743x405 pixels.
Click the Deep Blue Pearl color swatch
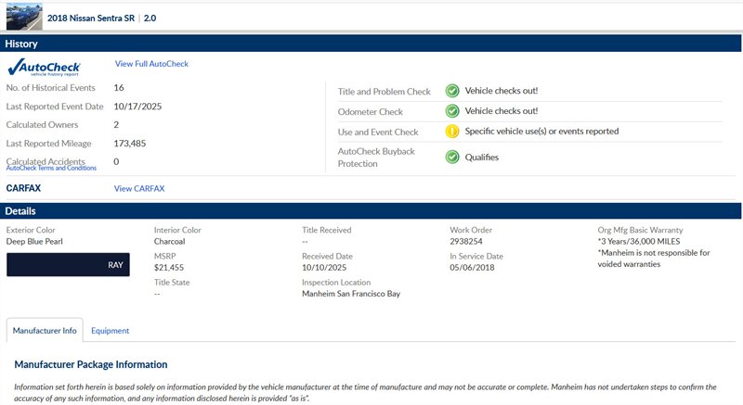(x=68, y=264)
